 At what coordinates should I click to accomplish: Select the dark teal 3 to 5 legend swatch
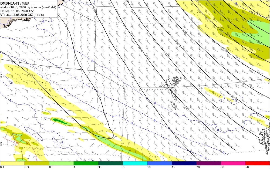pyautogui.click(x=110, y=163)
